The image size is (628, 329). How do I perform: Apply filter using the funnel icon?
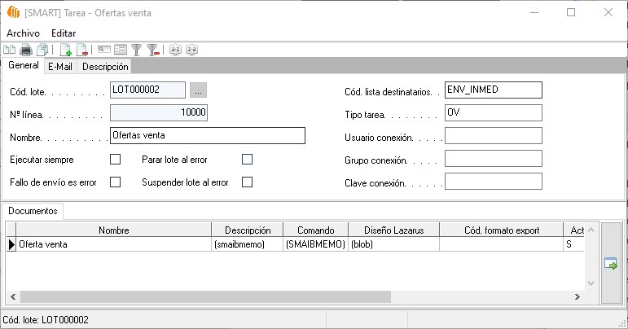click(x=136, y=50)
